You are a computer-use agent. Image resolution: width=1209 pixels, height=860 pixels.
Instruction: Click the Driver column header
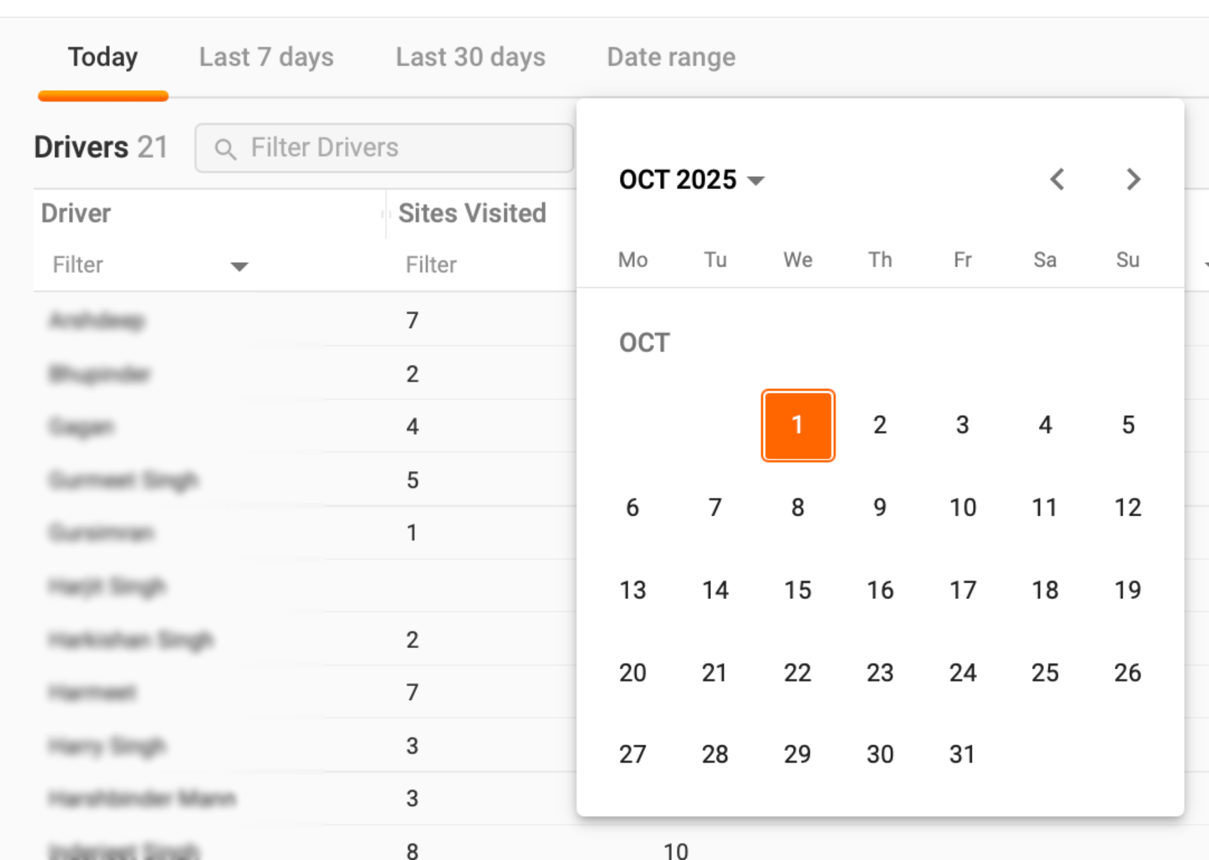point(76,213)
